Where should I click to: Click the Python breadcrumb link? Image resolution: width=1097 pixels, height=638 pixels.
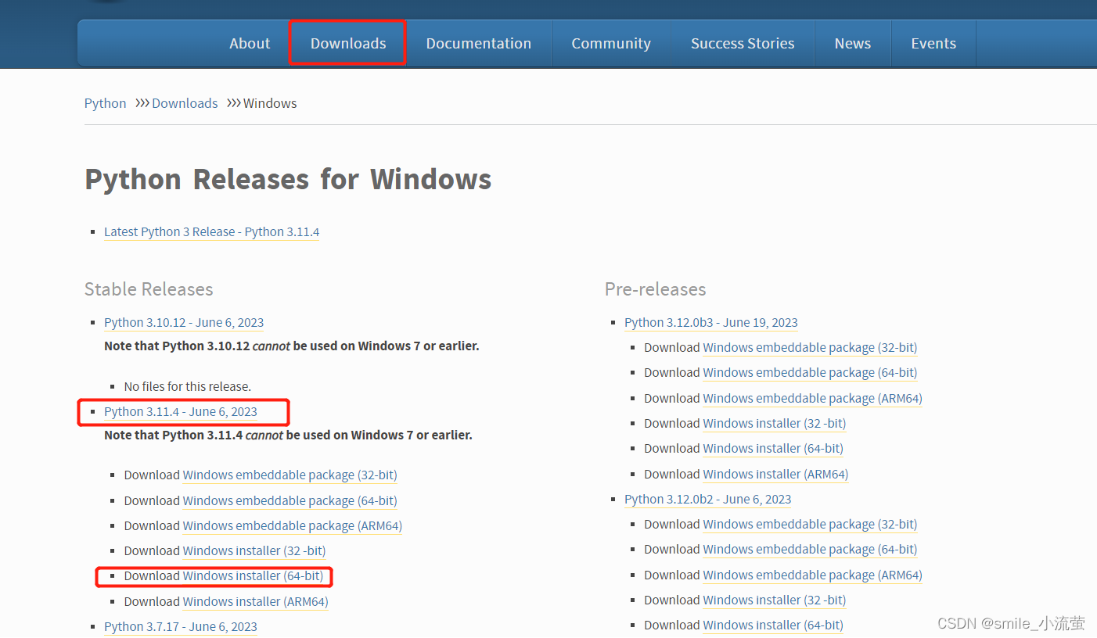tap(105, 103)
